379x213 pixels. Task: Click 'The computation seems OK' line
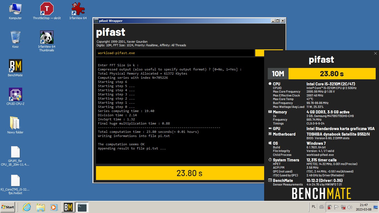point(121,144)
